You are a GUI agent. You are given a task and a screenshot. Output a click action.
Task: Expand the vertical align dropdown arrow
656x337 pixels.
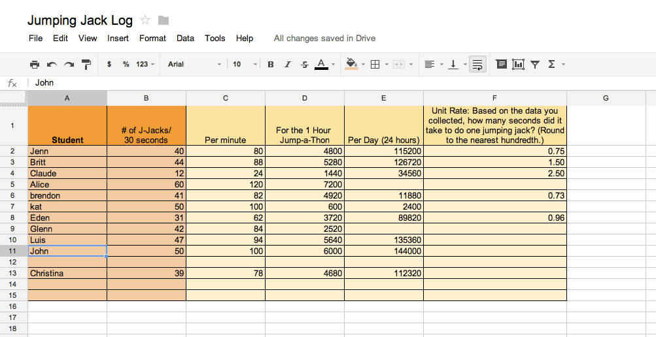tap(465, 64)
